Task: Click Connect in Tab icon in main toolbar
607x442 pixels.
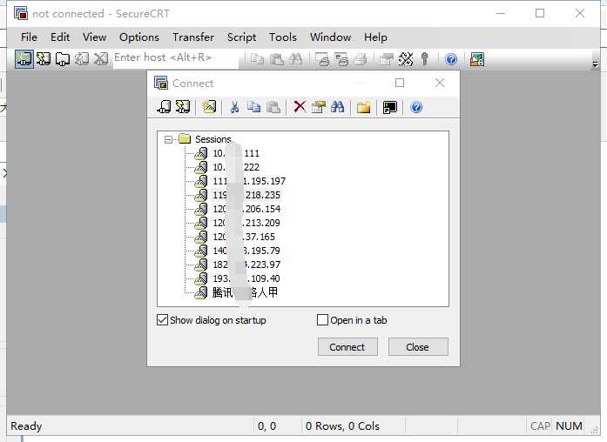Action: [63, 59]
